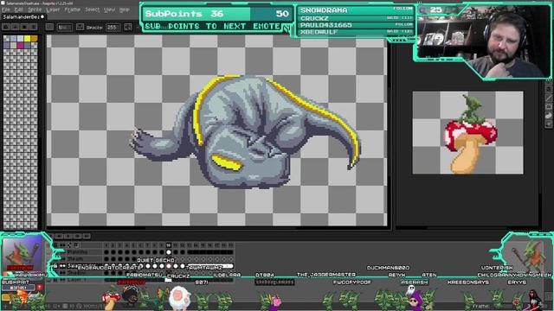Select the yellow palette swatch
Image resolution: width=554 pixels, height=311 pixels.
27,38
